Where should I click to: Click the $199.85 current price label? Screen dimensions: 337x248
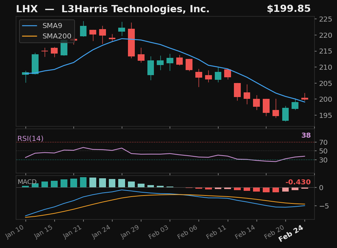[289, 9]
